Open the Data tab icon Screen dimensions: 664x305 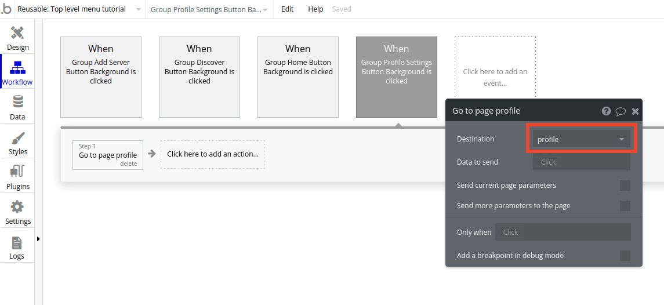click(x=17, y=103)
